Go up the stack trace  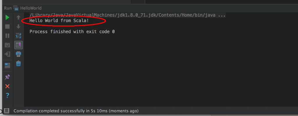(18, 17)
